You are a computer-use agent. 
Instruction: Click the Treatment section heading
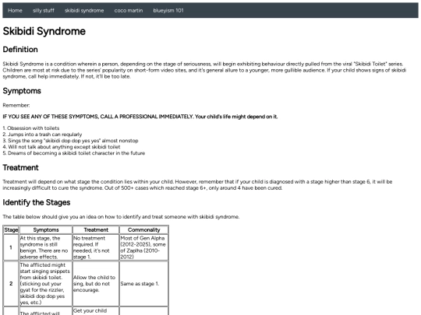point(21,168)
